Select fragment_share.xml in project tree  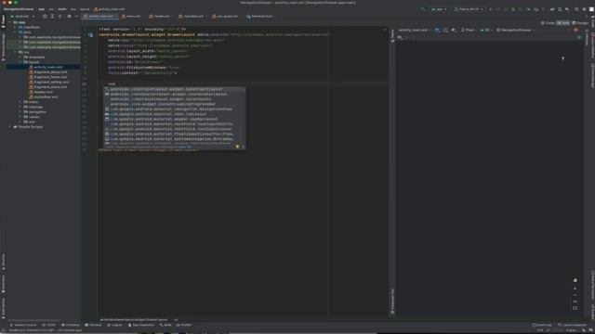[x=47, y=86]
